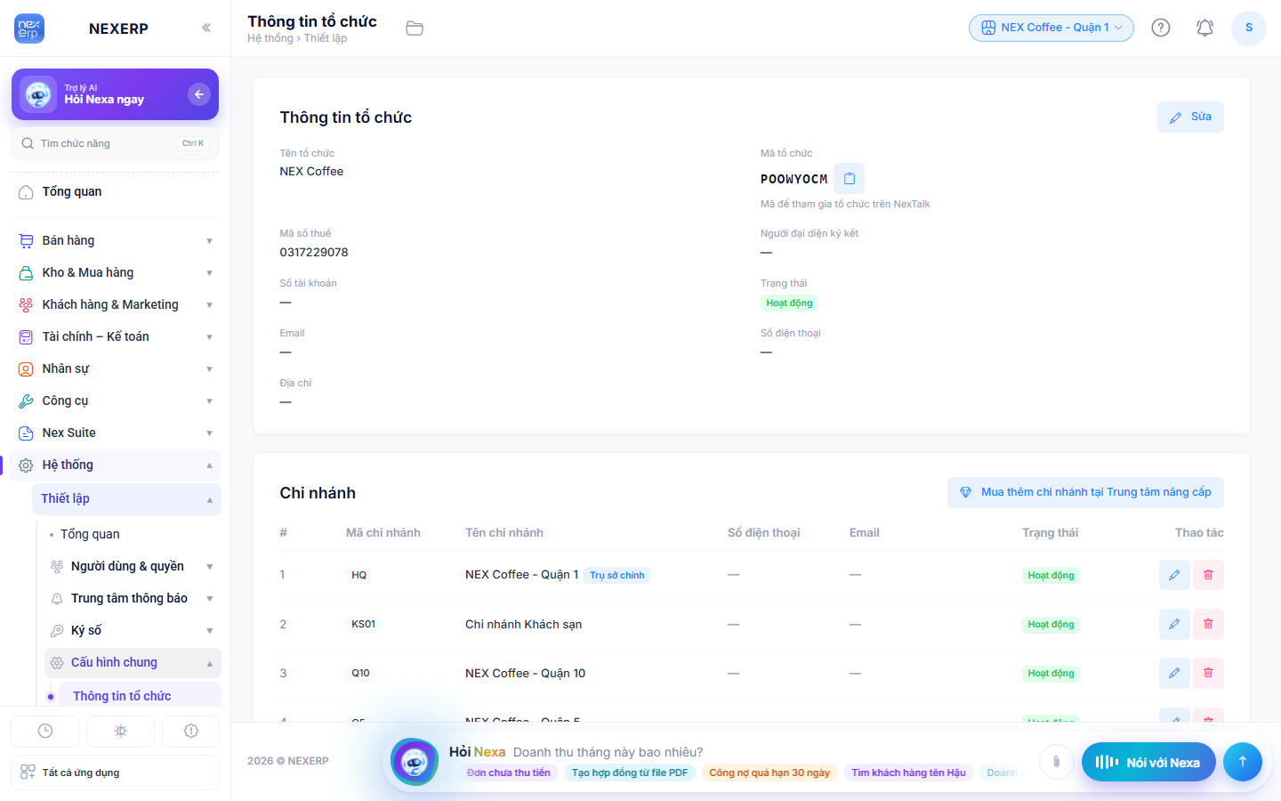Collapse the sidebar with double-chevron icon

206,28
